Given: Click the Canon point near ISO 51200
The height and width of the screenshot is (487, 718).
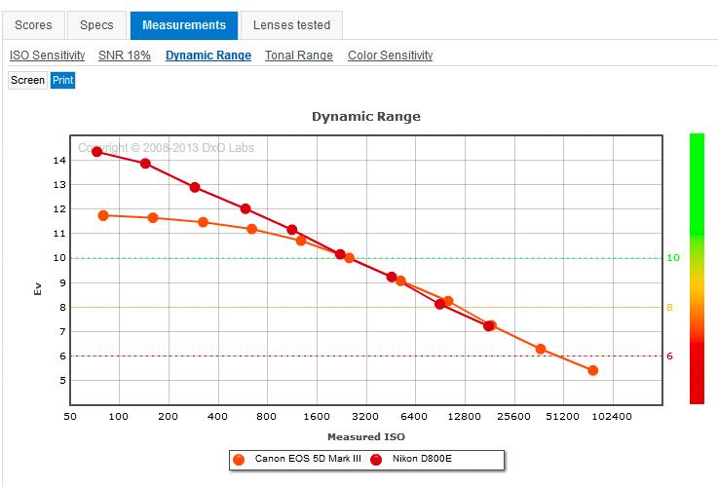Looking at the screenshot, I should pos(541,350).
